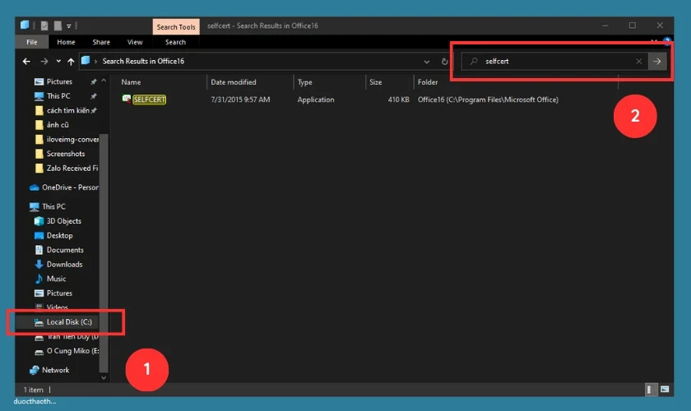Click inside the selfcert search box
The image size is (691, 411).
click(x=555, y=62)
